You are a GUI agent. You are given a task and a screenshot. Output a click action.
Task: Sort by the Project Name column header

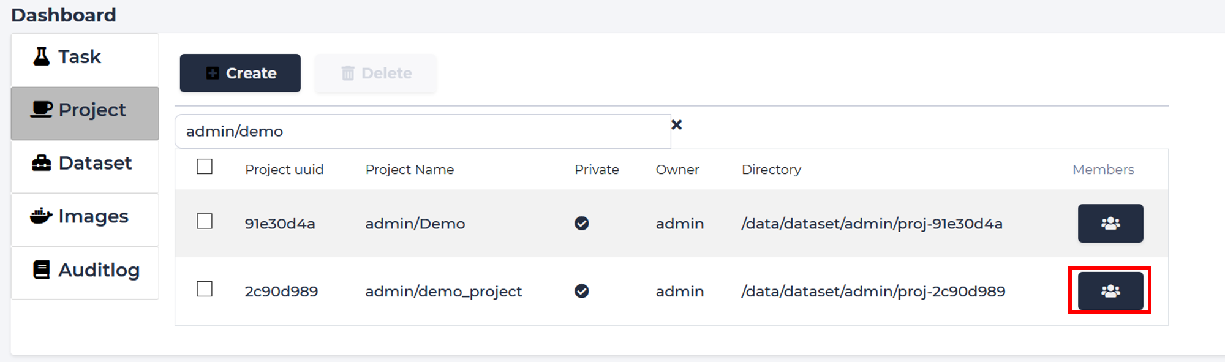point(410,170)
